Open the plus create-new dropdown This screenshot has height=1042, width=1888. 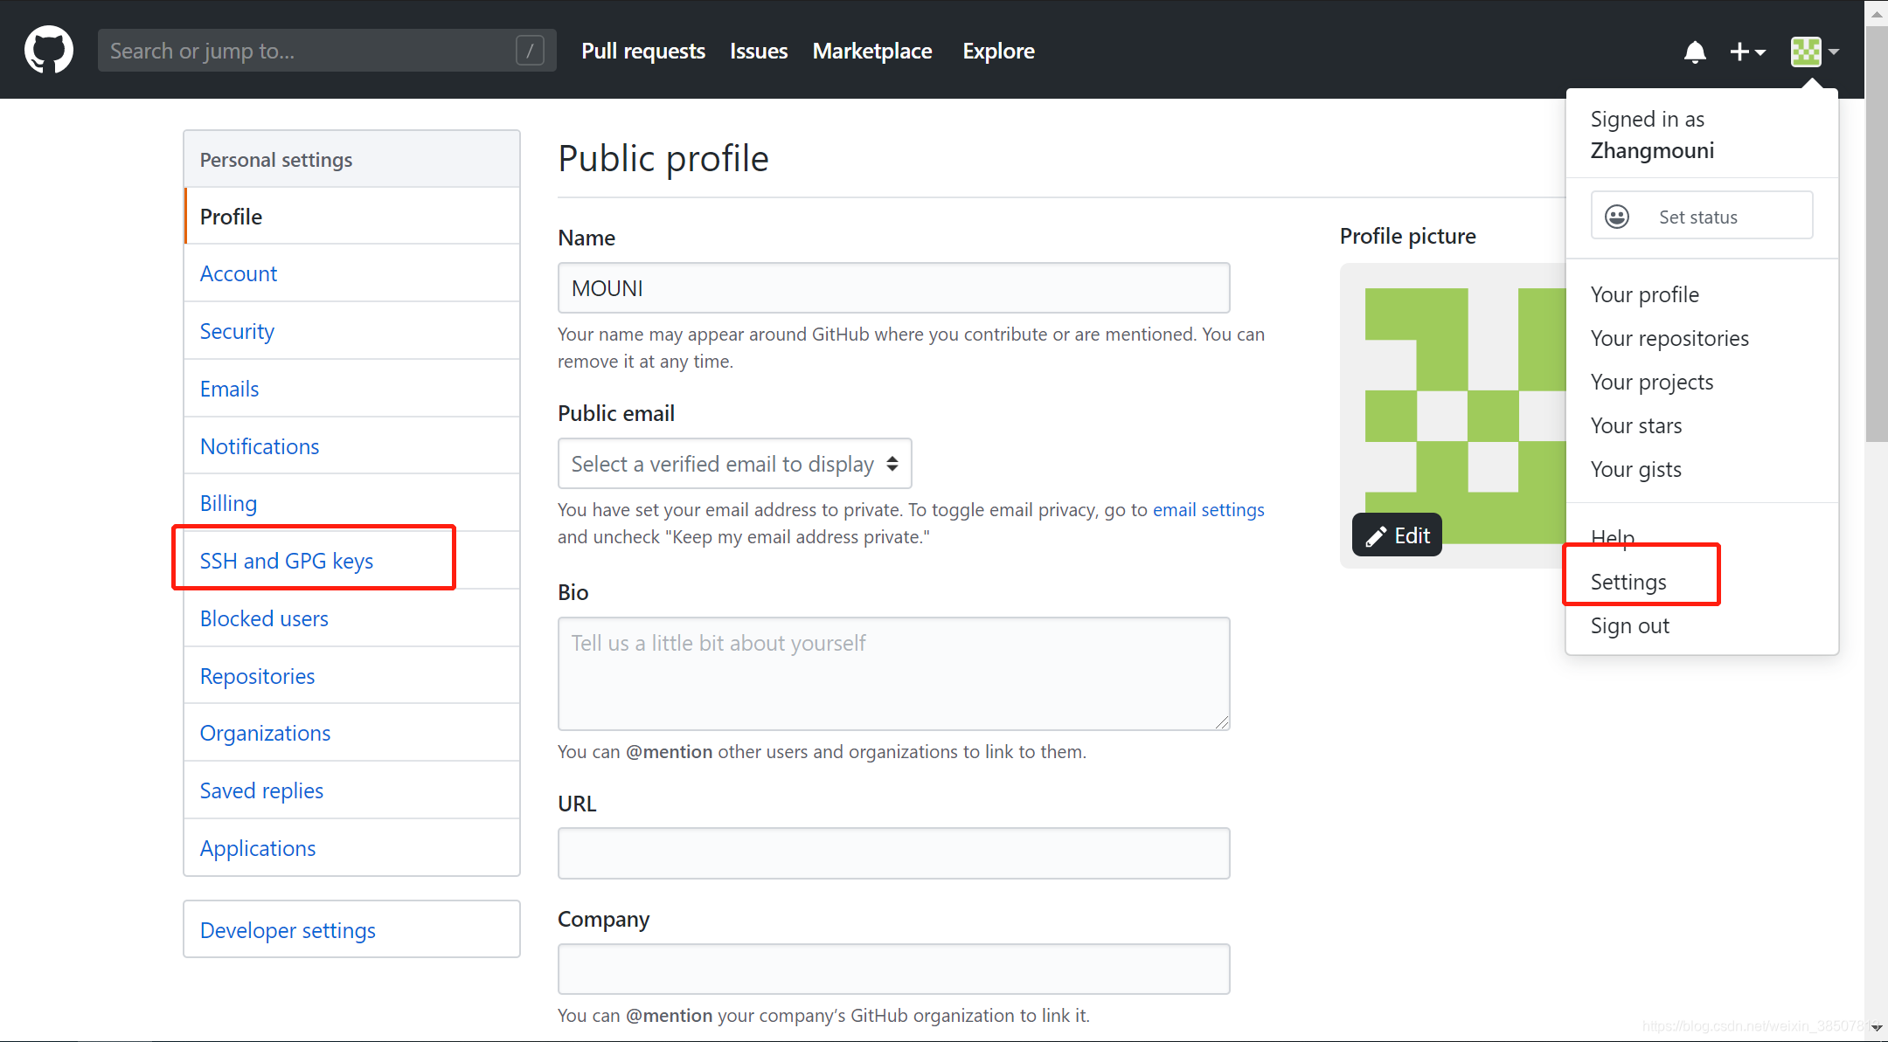point(1747,52)
